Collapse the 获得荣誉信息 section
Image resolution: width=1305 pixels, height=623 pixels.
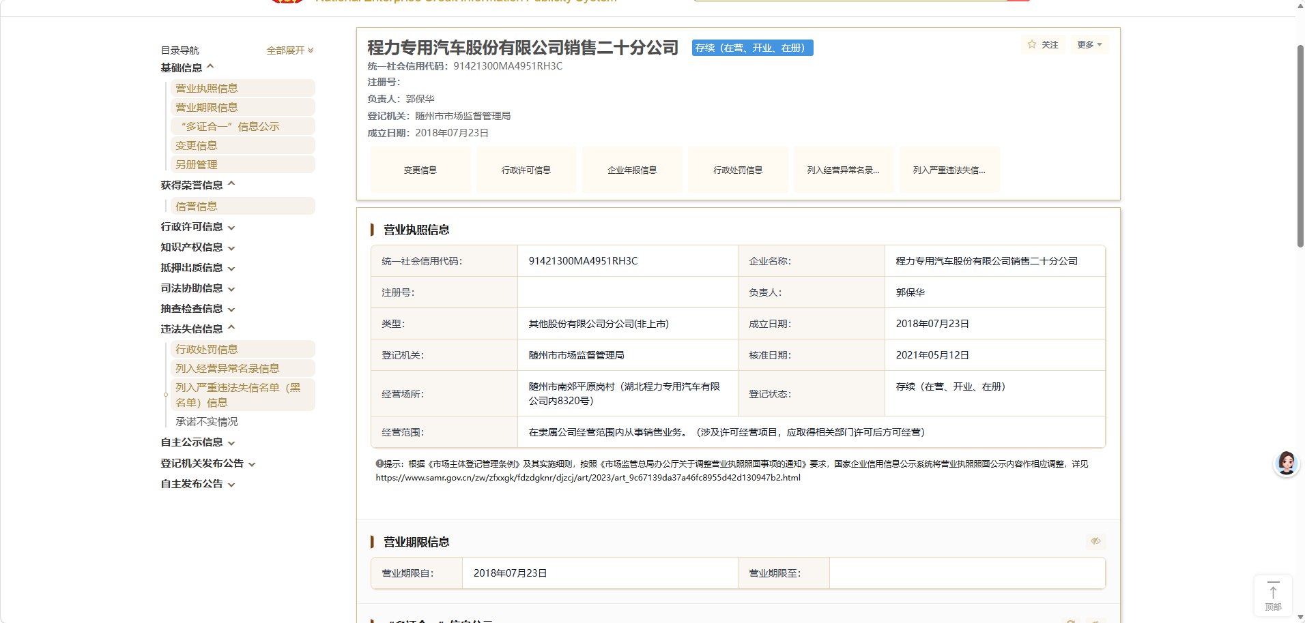click(x=198, y=185)
